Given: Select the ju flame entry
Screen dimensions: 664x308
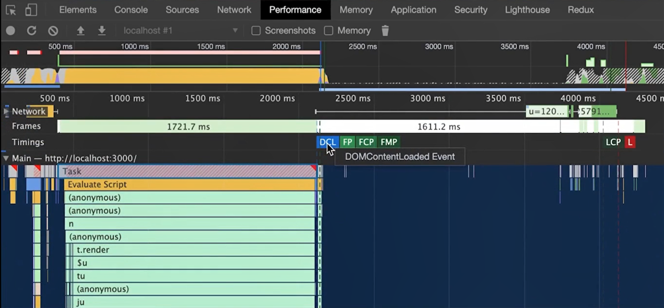Looking at the screenshot, I should coord(194,302).
